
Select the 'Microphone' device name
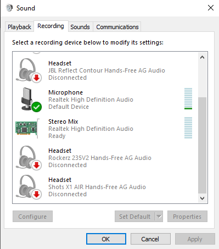(65, 92)
